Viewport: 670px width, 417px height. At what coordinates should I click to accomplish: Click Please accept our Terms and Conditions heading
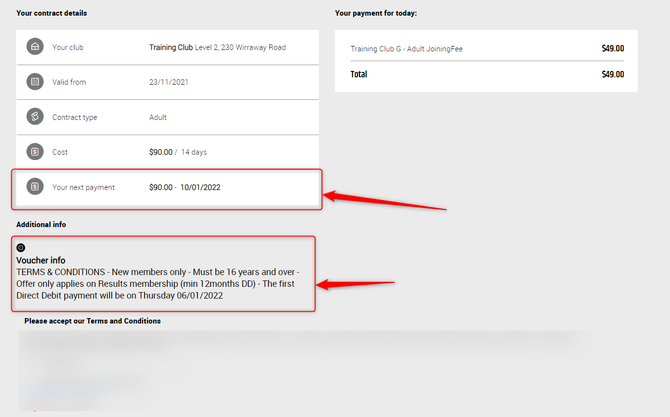click(93, 321)
